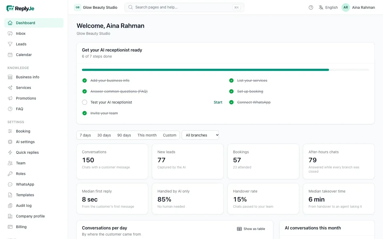Toggle the Test your AI receptionist step circle

pos(85,102)
